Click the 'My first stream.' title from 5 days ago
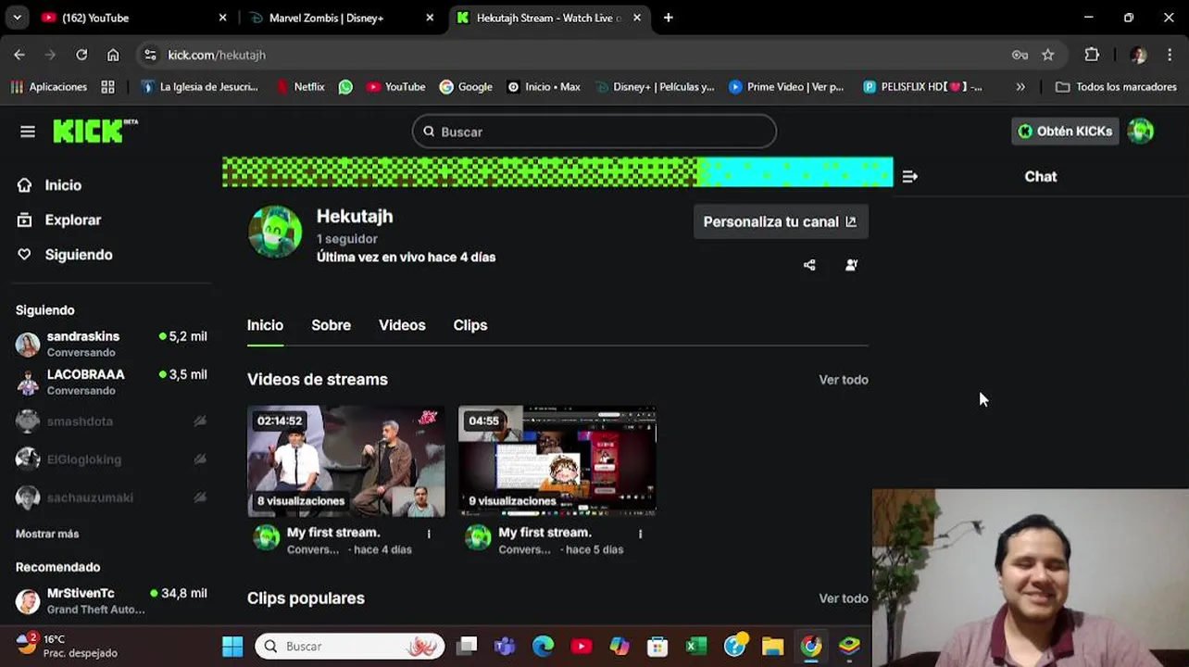The width and height of the screenshot is (1189, 667). [x=544, y=533]
